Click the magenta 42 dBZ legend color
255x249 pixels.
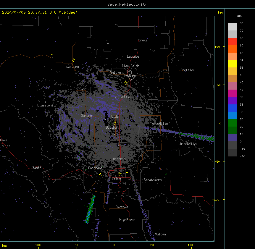pos(233,93)
